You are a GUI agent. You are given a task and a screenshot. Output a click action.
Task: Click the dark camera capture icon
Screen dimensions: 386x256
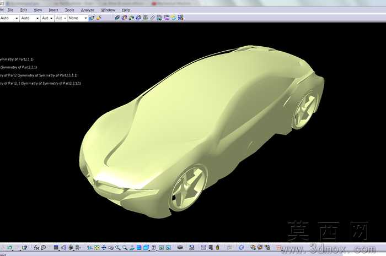pos(180,248)
